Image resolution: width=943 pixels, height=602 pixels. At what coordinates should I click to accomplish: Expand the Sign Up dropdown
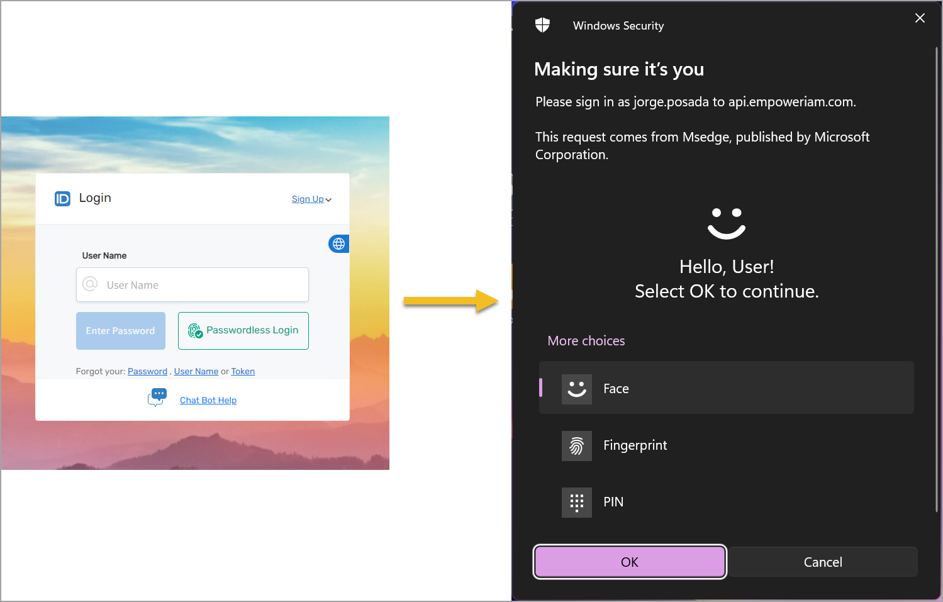click(311, 199)
